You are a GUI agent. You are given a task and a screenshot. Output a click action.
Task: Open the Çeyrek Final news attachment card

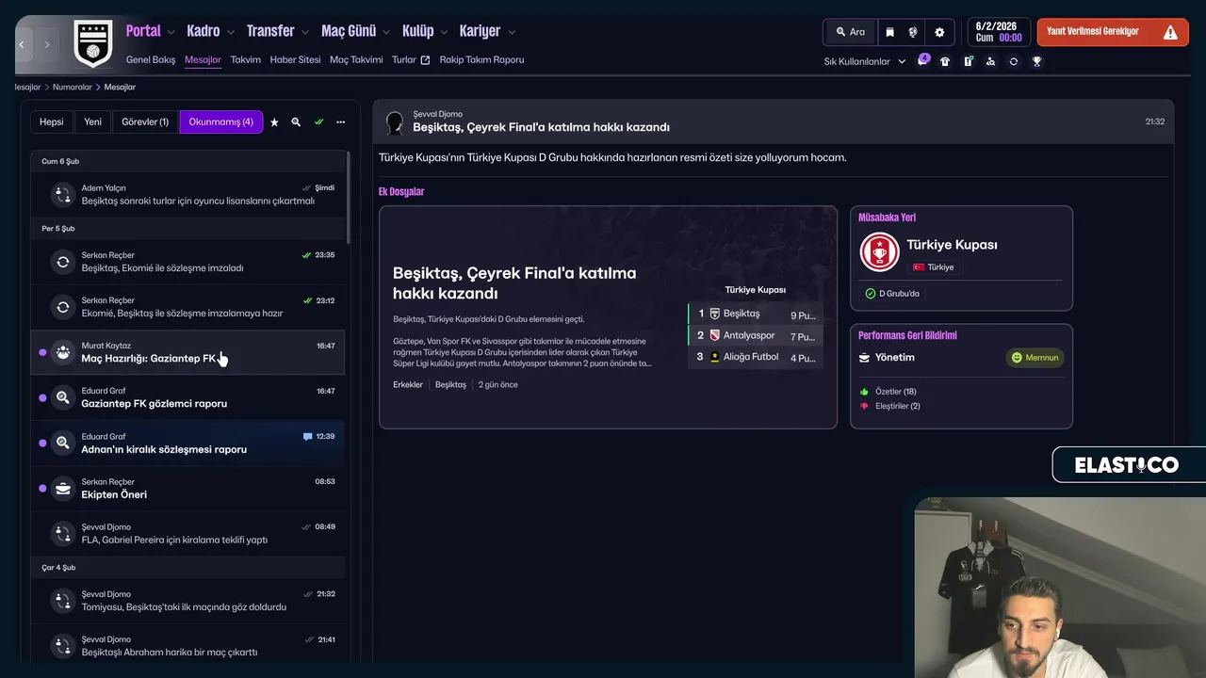(x=608, y=317)
